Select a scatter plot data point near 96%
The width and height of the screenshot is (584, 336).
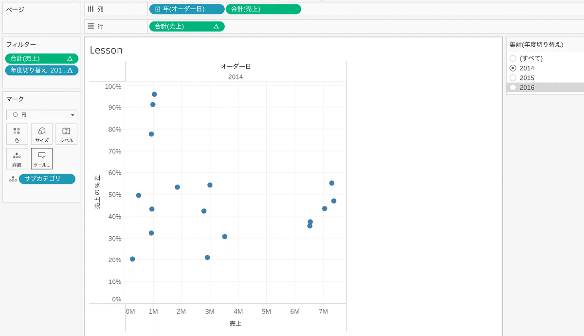click(x=154, y=94)
